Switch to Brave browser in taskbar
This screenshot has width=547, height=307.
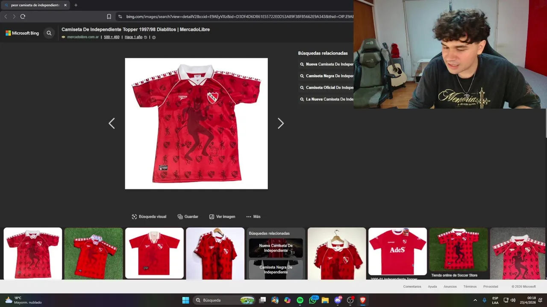[x=363, y=300]
